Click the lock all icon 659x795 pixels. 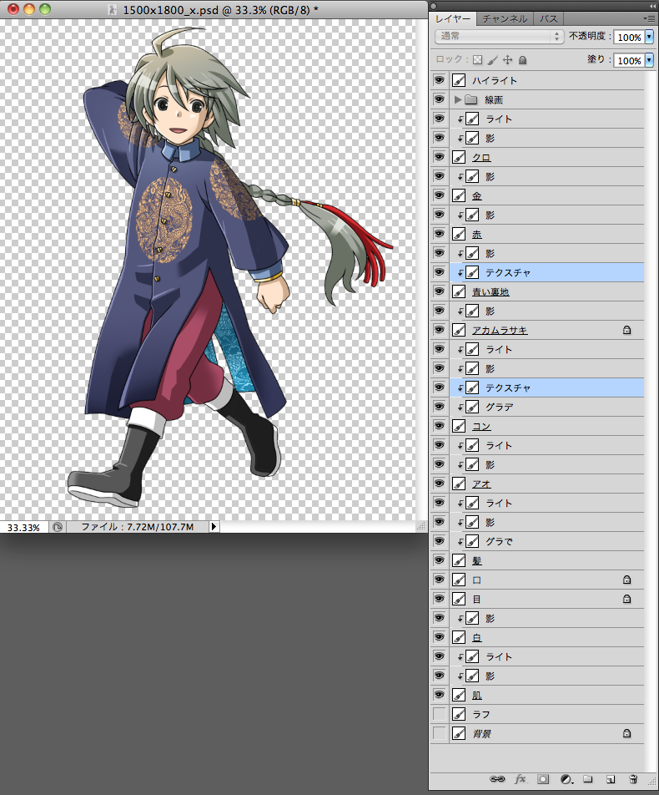click(523, 60)
